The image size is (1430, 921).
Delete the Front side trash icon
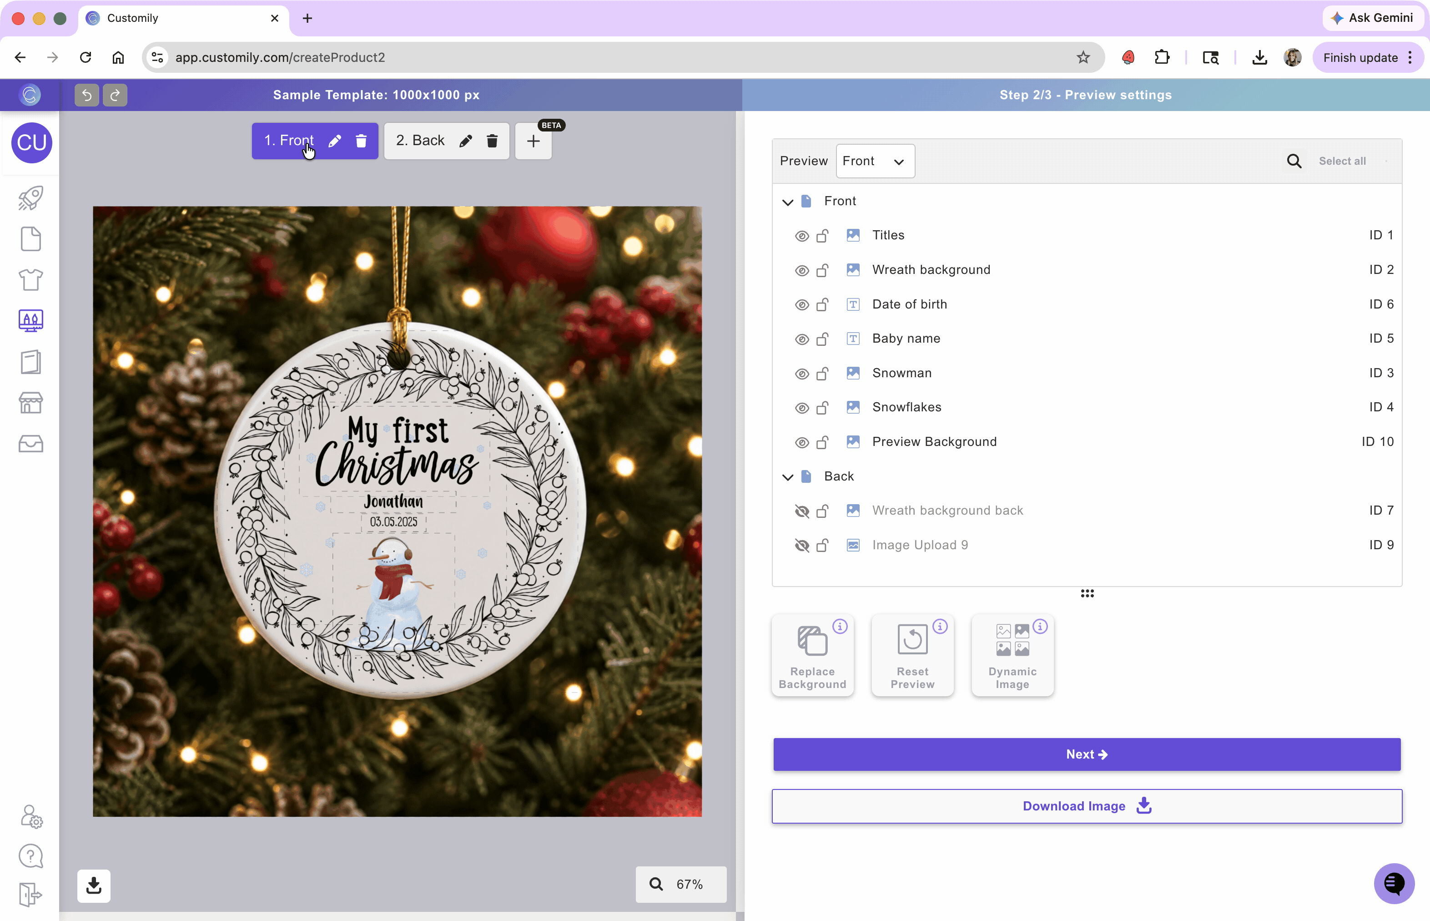361,141
